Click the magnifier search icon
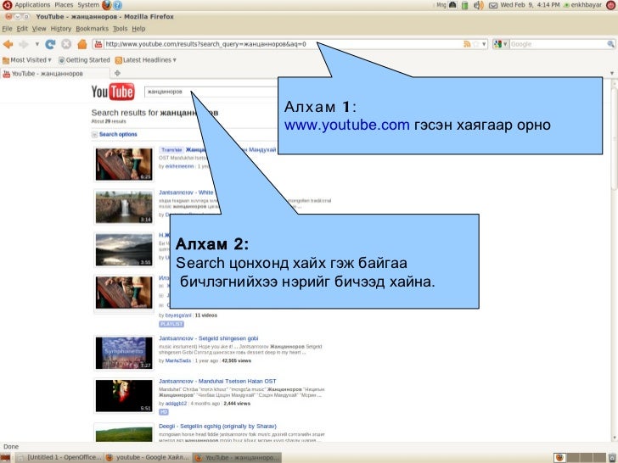The height and width of the screenshot is (463, 618). point(611,44)
